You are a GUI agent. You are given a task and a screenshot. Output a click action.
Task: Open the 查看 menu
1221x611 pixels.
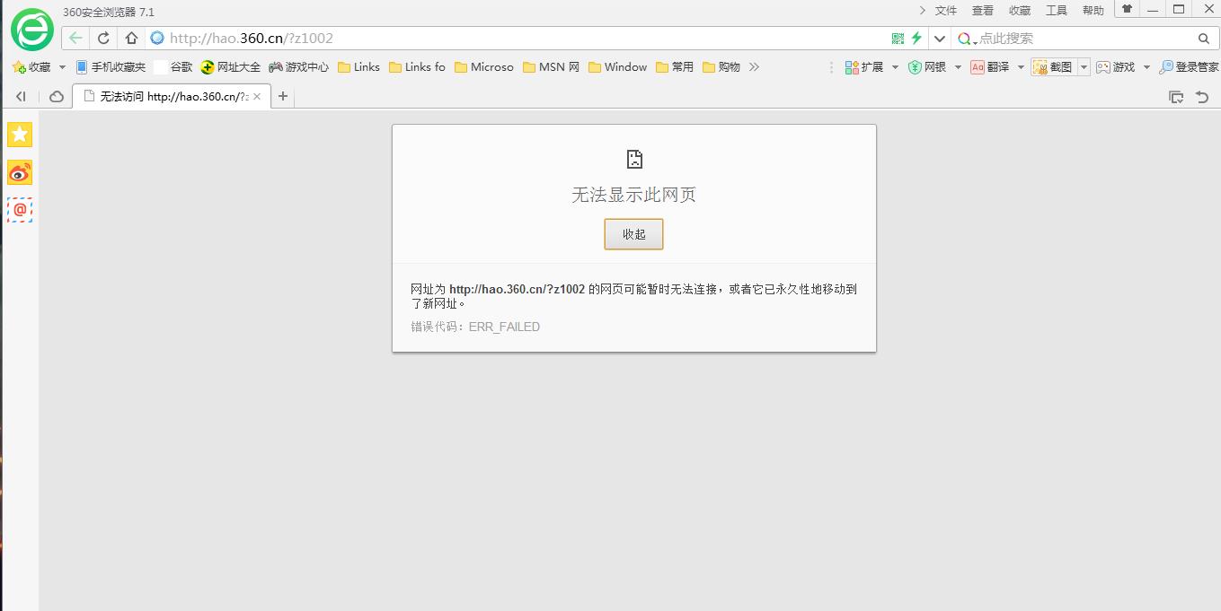point(983,11)
